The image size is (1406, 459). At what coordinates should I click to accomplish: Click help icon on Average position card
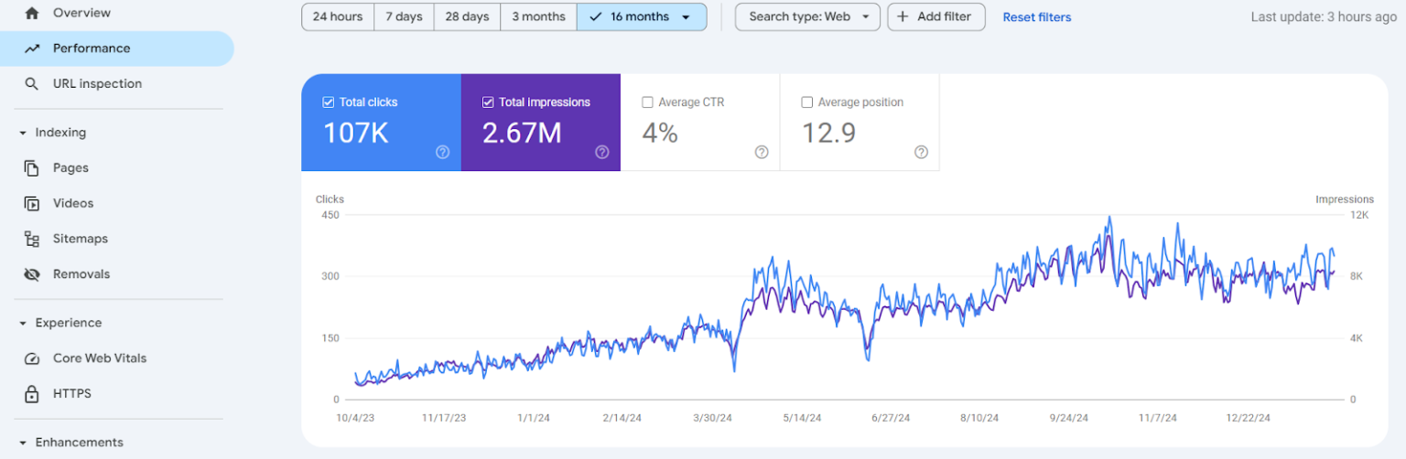pyautogui.click(x=921, y=153)
